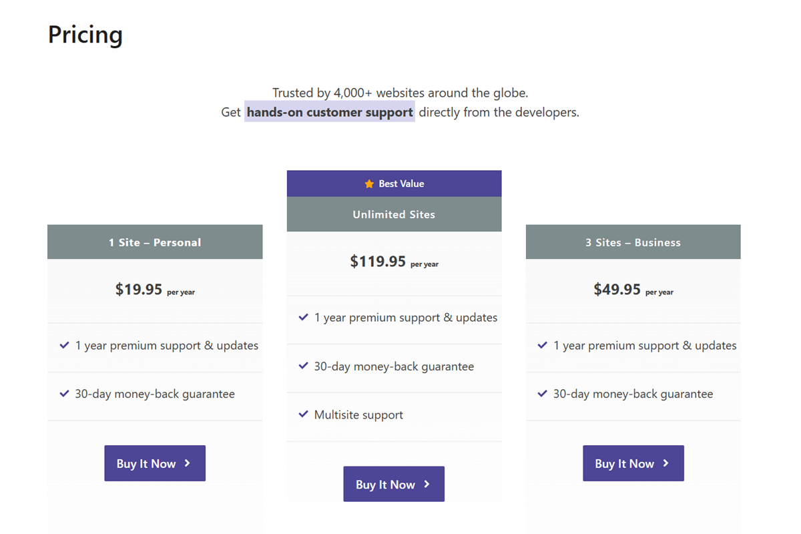Screen dimensions: 801x534
Task: Click the Unlimited Sites plan header
Action: click(394, 214)
